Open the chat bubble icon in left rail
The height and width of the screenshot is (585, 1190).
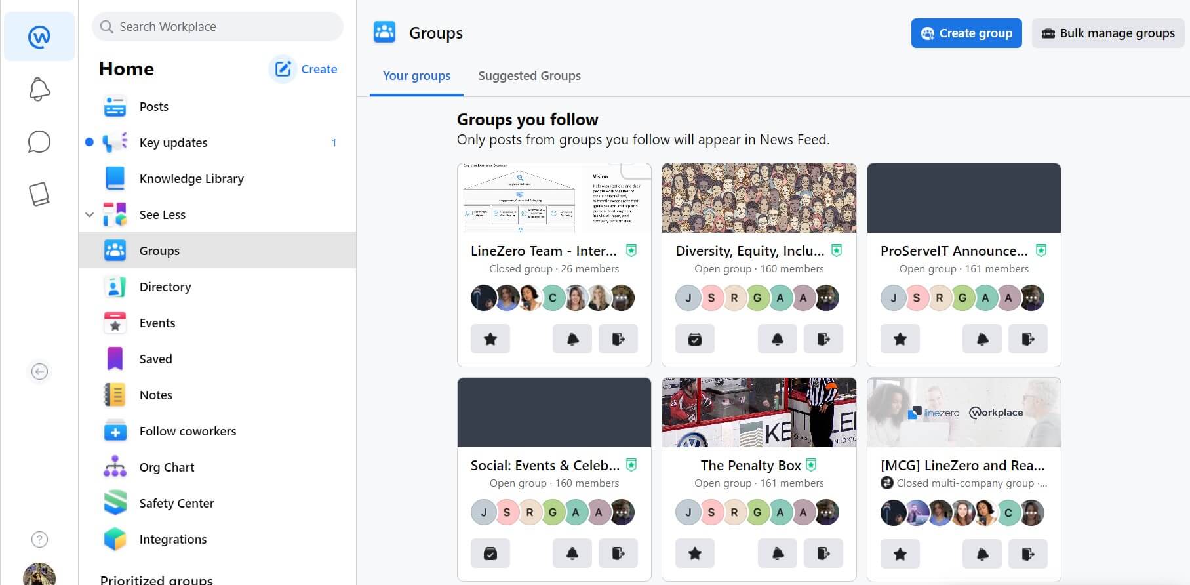point(39,142)
